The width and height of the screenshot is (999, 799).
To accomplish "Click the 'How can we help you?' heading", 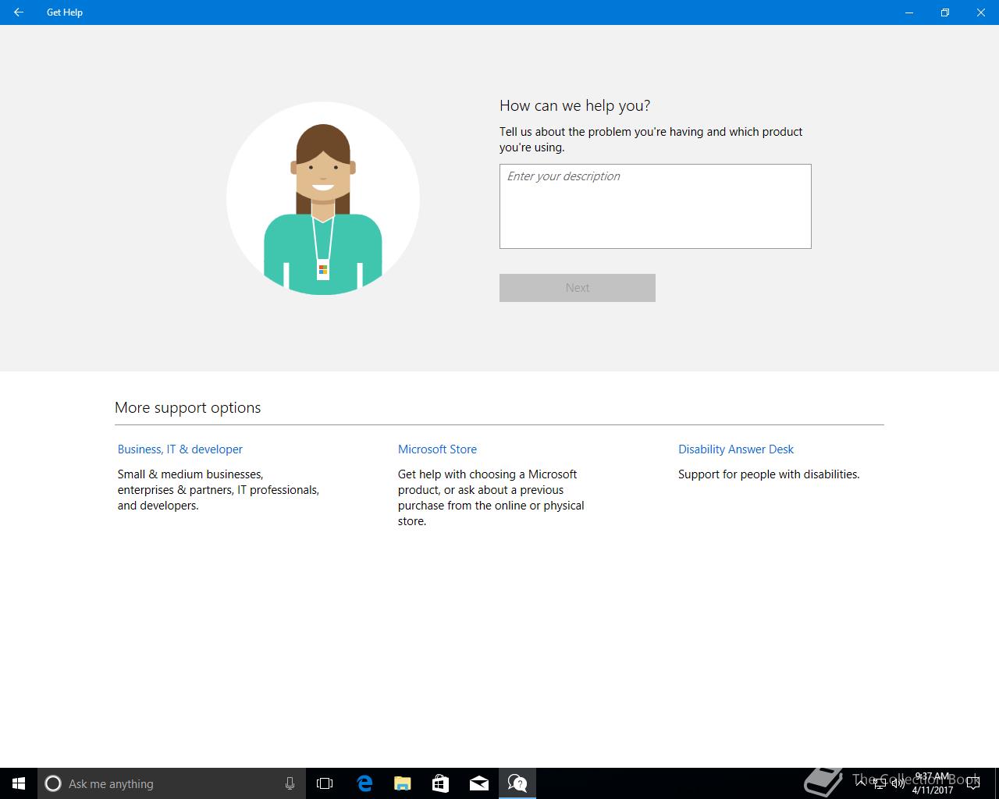I will click(574, 106).
